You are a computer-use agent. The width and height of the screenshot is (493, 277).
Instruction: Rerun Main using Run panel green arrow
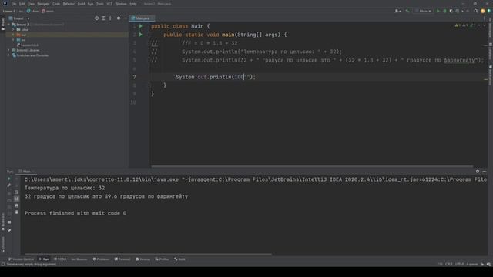[9, 179]
